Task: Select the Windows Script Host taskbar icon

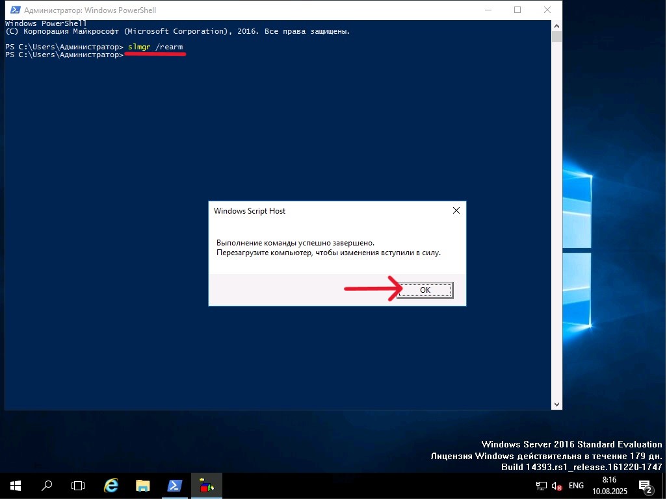Action: pyautogui.click(x=207, y=486)
